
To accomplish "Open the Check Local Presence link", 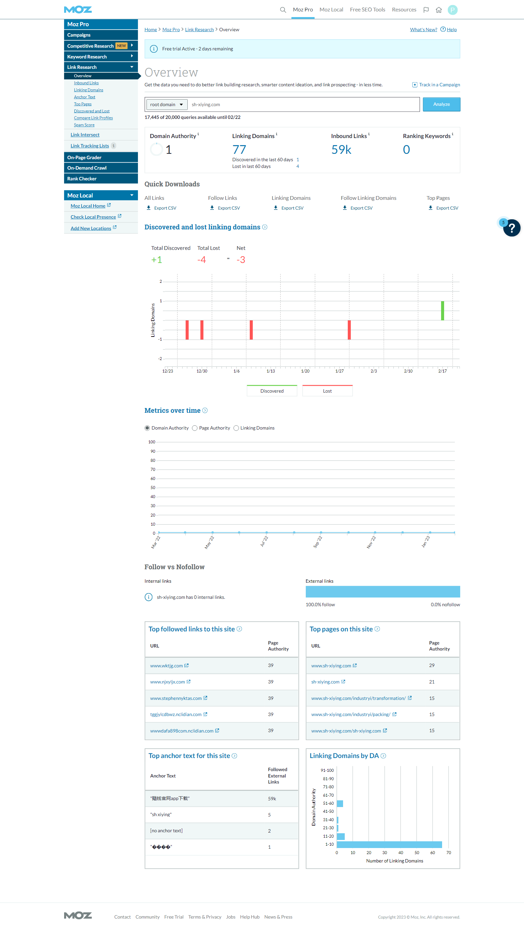I will (93, 217).
